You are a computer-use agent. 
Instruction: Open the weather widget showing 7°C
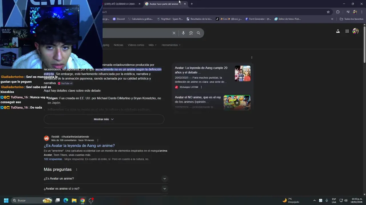tap(291, 200)
